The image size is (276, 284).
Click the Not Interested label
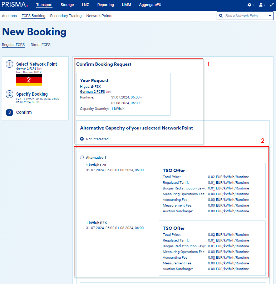[x=97, y=139]
